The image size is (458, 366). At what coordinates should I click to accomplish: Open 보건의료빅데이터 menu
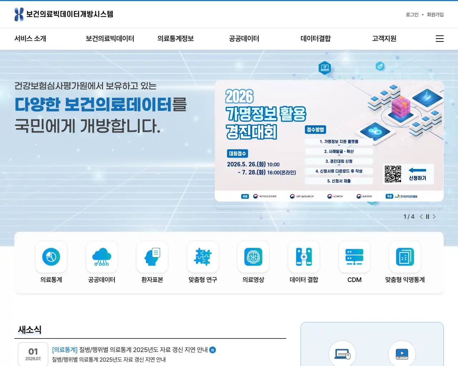click(x=110, y=39)
